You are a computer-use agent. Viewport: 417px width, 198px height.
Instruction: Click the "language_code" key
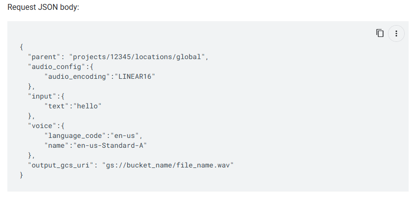click(77, 135)
